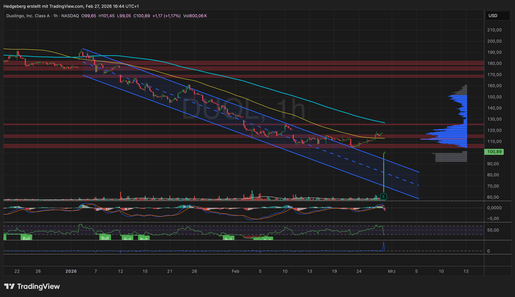
Task: Open symbol title Duolingo, Inc. Class A
Action: pos(28,16)
